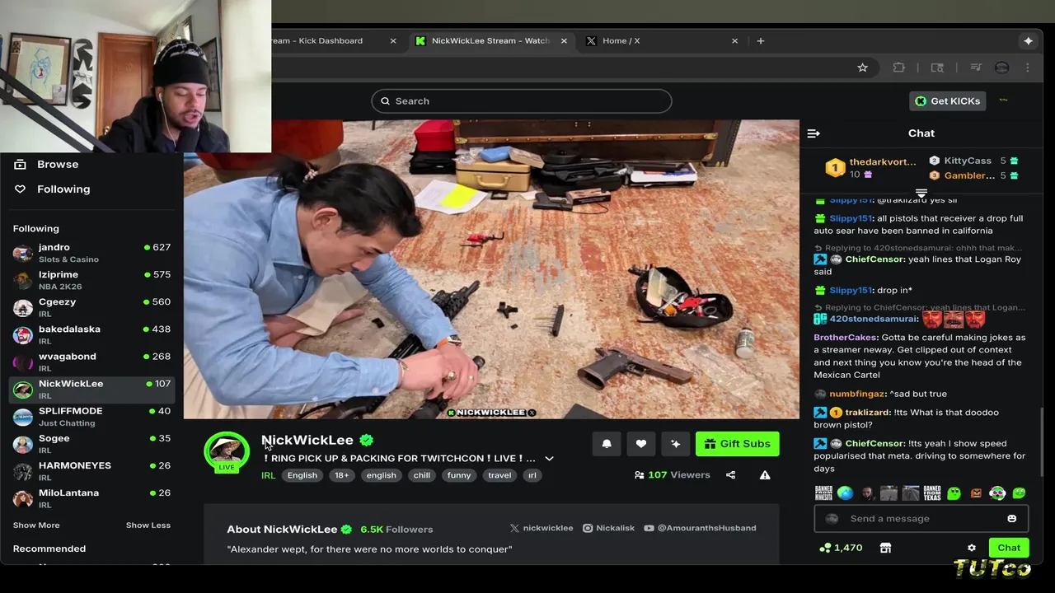Open SPLIFFMODE channel in Following list
1055x593 pixels.
point(91,416)
